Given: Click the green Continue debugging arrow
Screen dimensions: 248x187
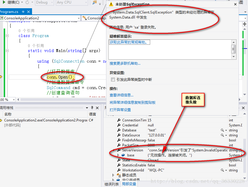Looking at the screenshot, I should tap(4, 2).
